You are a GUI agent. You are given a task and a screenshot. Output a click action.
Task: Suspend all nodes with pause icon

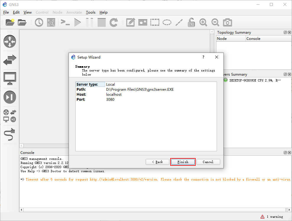click(x=89, y=22)
